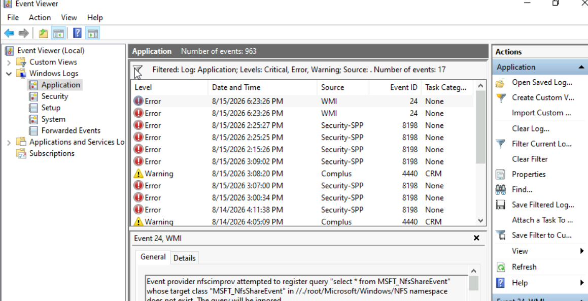This screenshot has width=588, height=301.
Task: Collapse the Windows Logs tree node
Action: [9, 74]
